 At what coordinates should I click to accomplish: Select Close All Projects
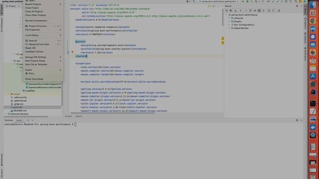point(43,11)
